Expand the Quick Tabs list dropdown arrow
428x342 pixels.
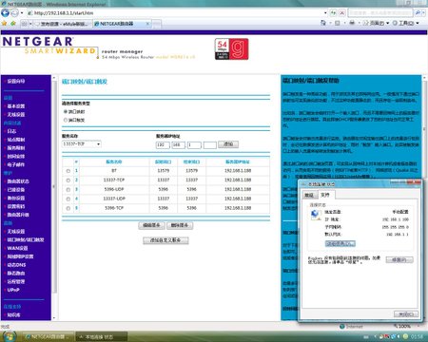30,24
